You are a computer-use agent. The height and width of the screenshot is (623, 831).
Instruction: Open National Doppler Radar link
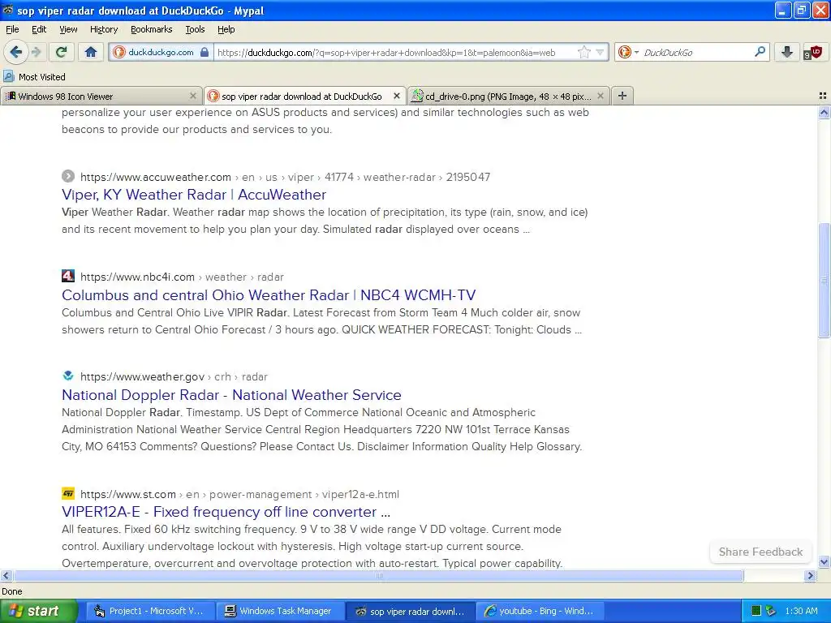point(231,395)
